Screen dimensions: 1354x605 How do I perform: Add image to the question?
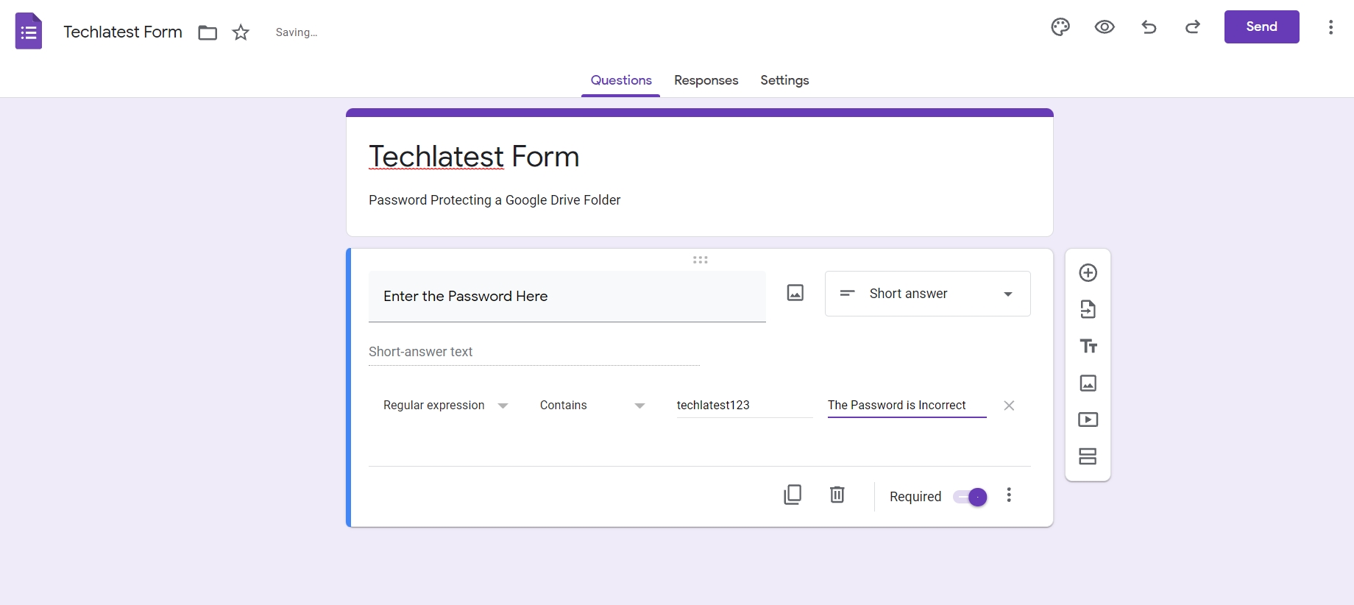[x=795, y=293]
